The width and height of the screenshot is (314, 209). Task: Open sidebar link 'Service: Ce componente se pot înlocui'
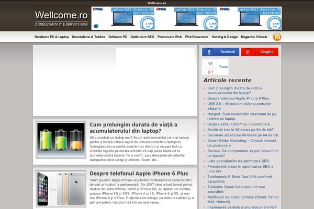(243, 153)
